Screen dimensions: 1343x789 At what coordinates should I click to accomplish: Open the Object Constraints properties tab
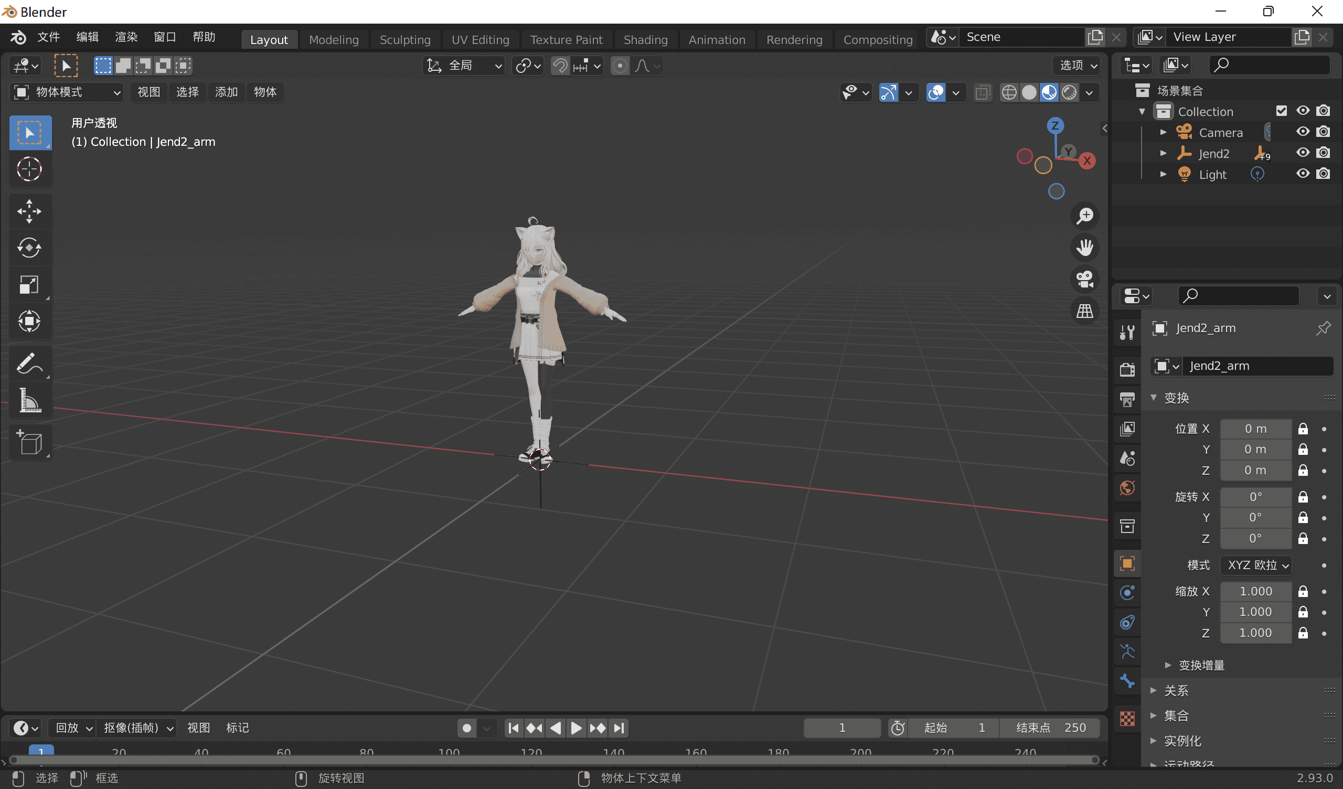[x=1127, y=622]
